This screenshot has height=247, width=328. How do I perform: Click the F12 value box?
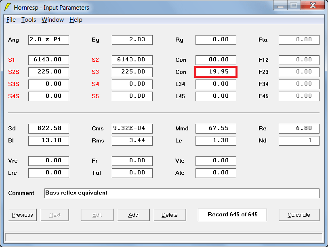click(299, 60)
